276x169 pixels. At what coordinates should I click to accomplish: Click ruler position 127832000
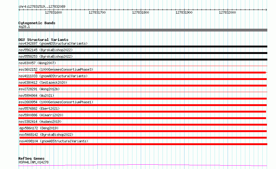(227, 12)
